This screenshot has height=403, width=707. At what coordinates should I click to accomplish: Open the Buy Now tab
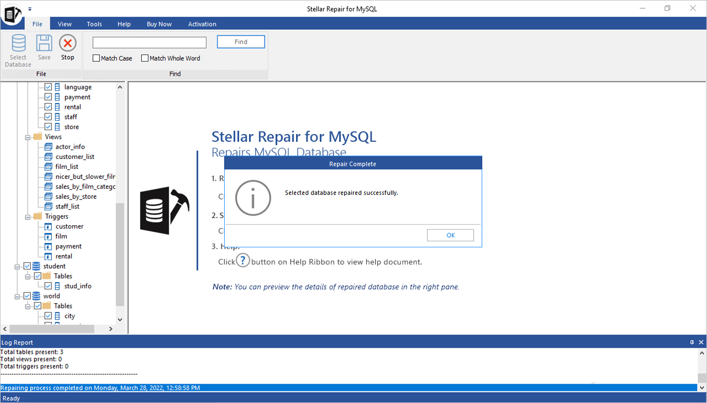(x=159, y=24)
